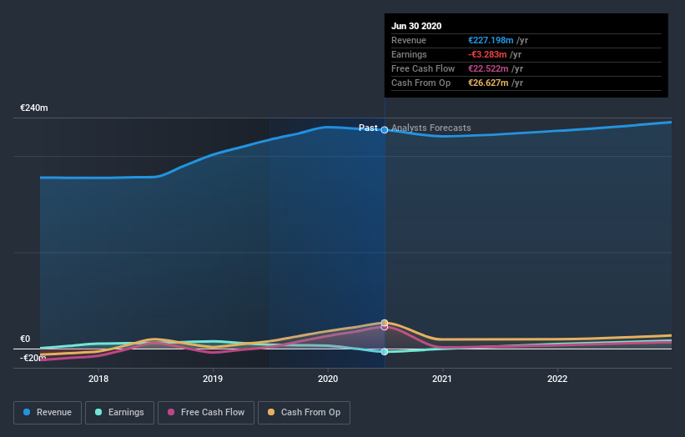
Task: Toggle the Earnings legend button
Action: (x=119, y=413)
